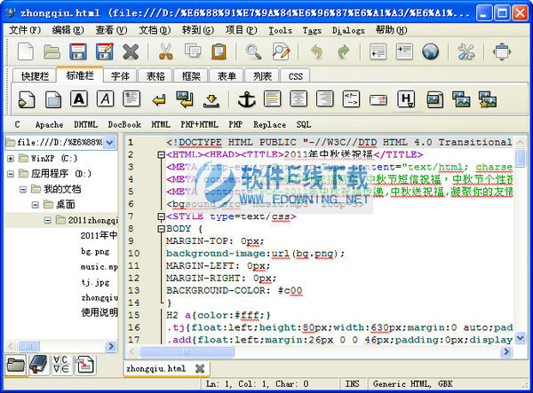The image size is (533, 393).
Task: Insert a thumbnail image icon
Action: click(461, 99)
